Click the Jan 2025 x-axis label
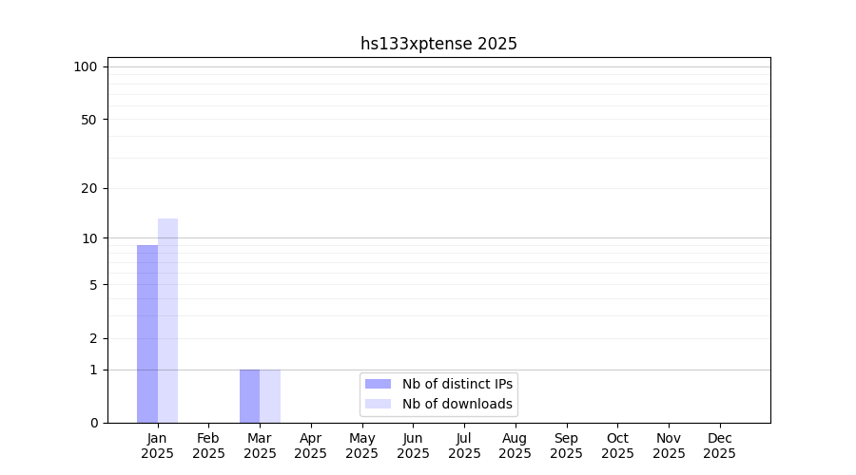Image resolution: width=856 pixels, height=475 pixels. [158, 446]
